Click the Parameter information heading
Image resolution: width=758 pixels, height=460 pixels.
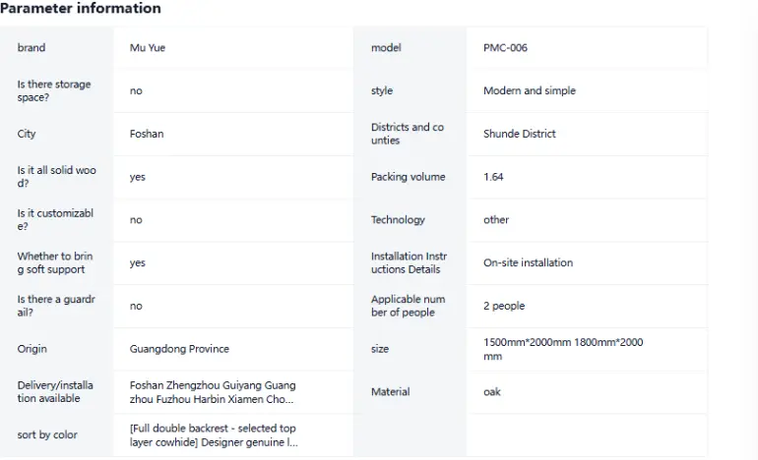click(81, 8)
